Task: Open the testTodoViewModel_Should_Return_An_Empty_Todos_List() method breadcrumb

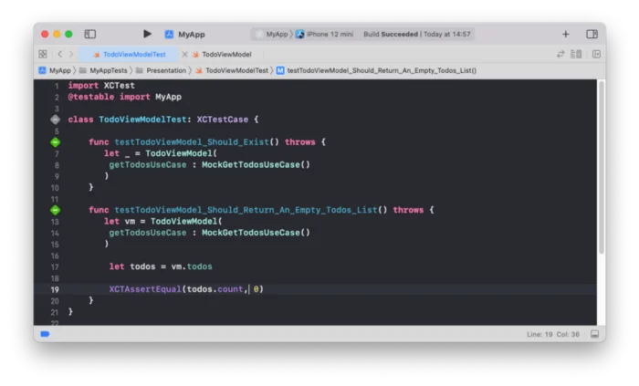Action: [x=376, y=70]
